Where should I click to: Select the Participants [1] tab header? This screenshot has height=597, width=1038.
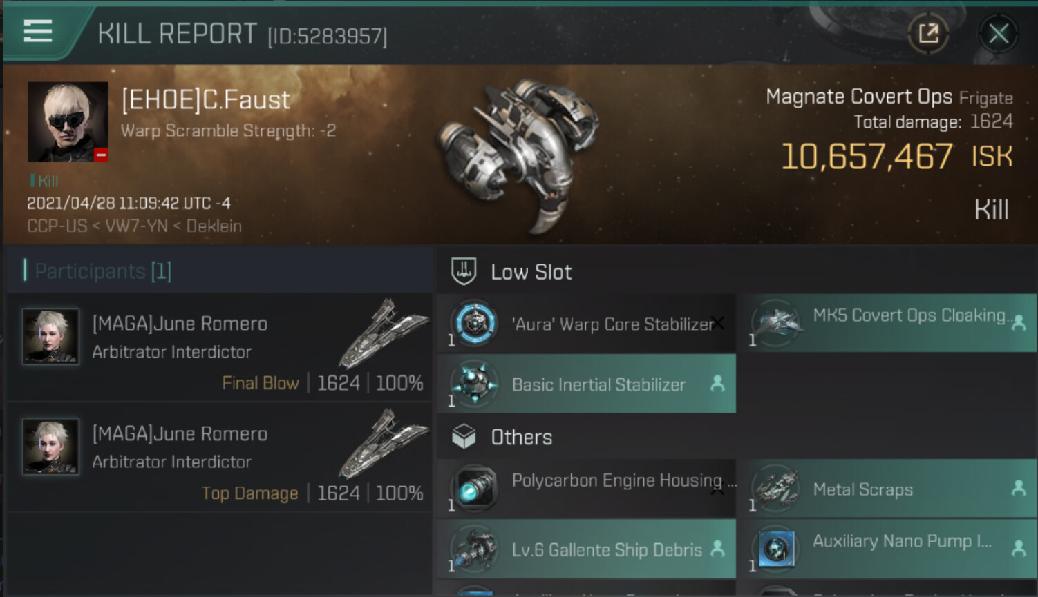click(103, 271)
